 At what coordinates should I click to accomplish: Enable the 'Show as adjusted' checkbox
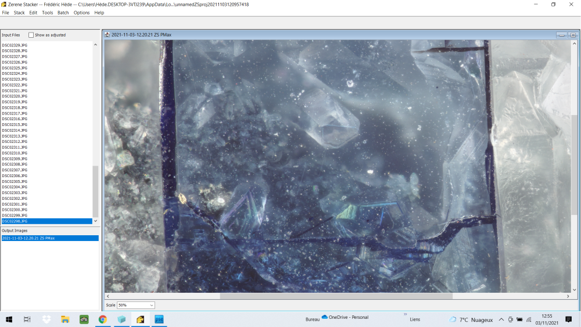[31, 35]
